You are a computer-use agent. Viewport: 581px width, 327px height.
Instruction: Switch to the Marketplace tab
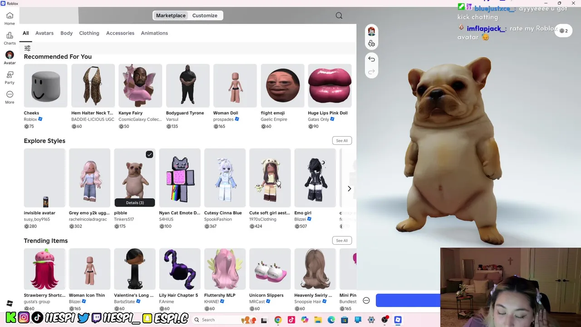171,15
